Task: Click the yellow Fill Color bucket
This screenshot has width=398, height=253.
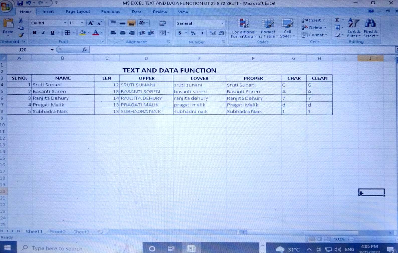Action: point(82,33)
